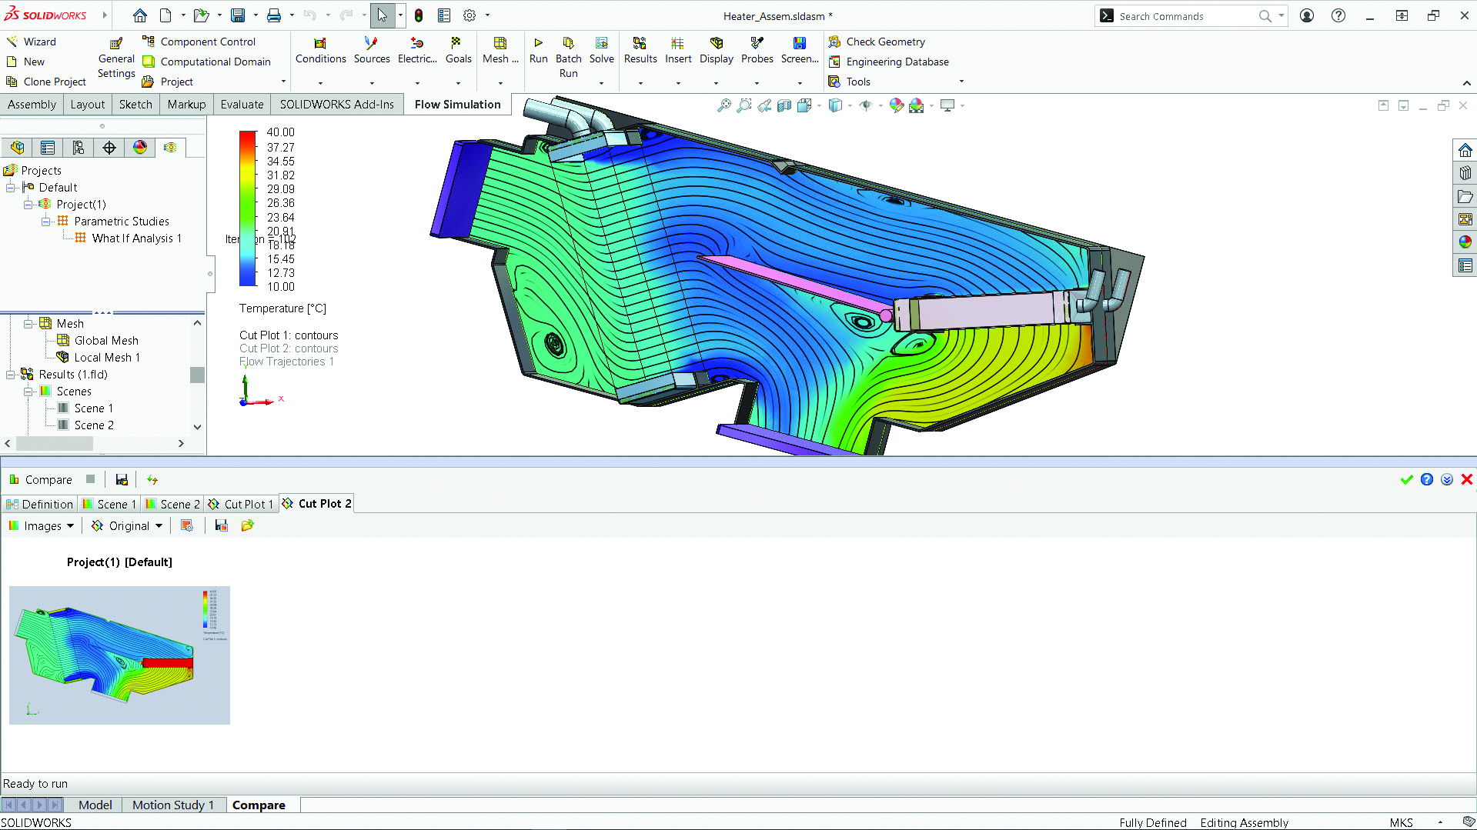Open Component Control
Image resolution: width=1477 pixels, height=830 pixels.
click(199, 42)
